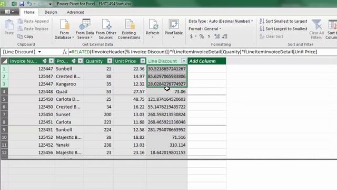The image size is (337, 190).
Task: Open the Unit Price filter dropdown
Action: [143, 61]
